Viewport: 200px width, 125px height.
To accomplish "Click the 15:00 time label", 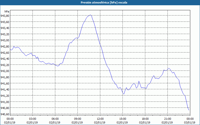I will point(122,119).
